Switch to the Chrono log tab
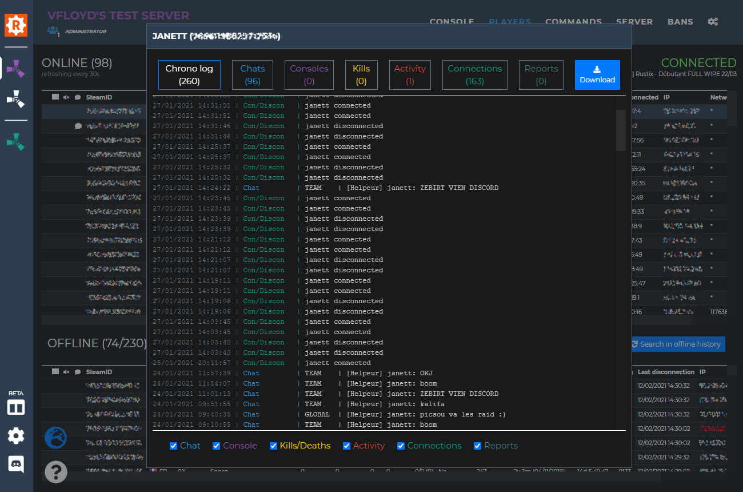Screen dimensions: 743x492 (x=189, y=75)
